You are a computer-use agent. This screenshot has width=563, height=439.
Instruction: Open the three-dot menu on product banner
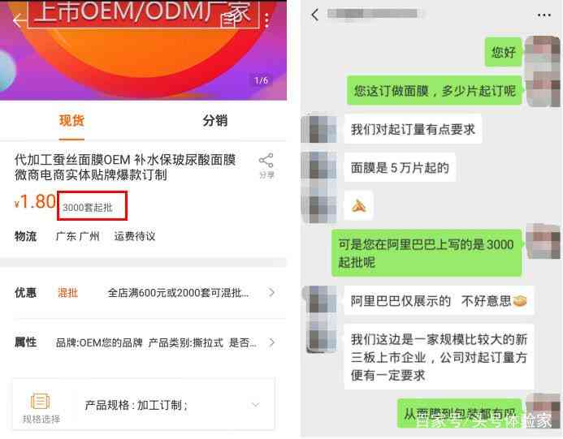(266, 21)
